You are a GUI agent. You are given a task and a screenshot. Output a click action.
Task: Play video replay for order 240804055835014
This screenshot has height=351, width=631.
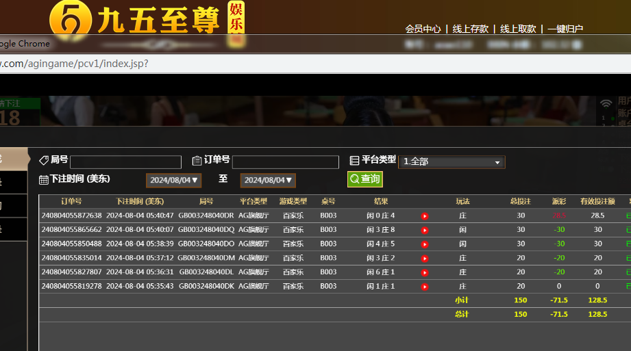tap(425, 259)
